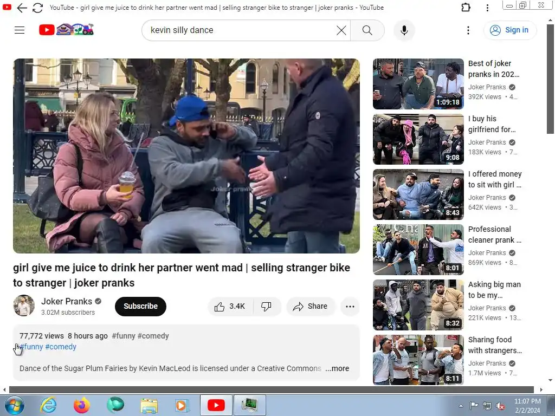Subscribe to Joker Pranks channel
This screenshot has width=555, height=416.
coord(140,307)
